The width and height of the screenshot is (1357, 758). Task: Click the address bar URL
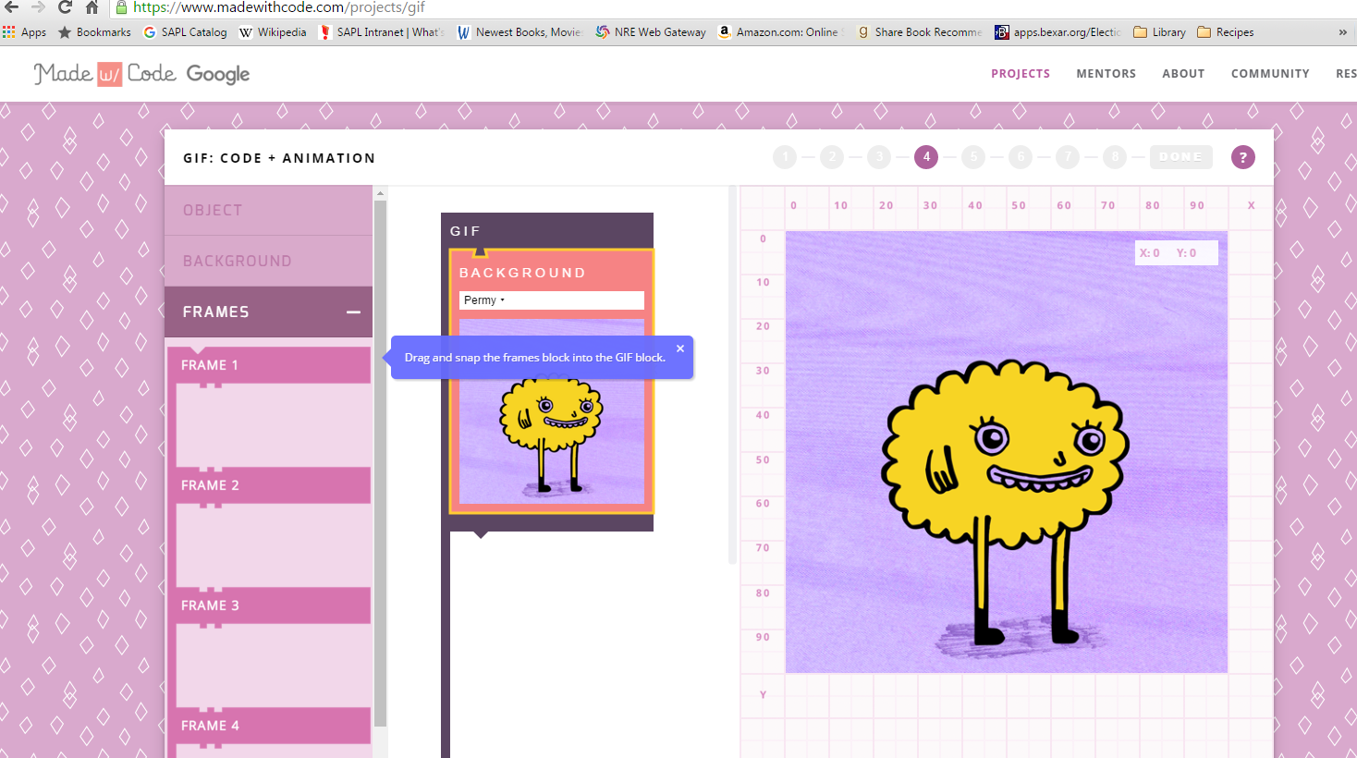point(279,7)
